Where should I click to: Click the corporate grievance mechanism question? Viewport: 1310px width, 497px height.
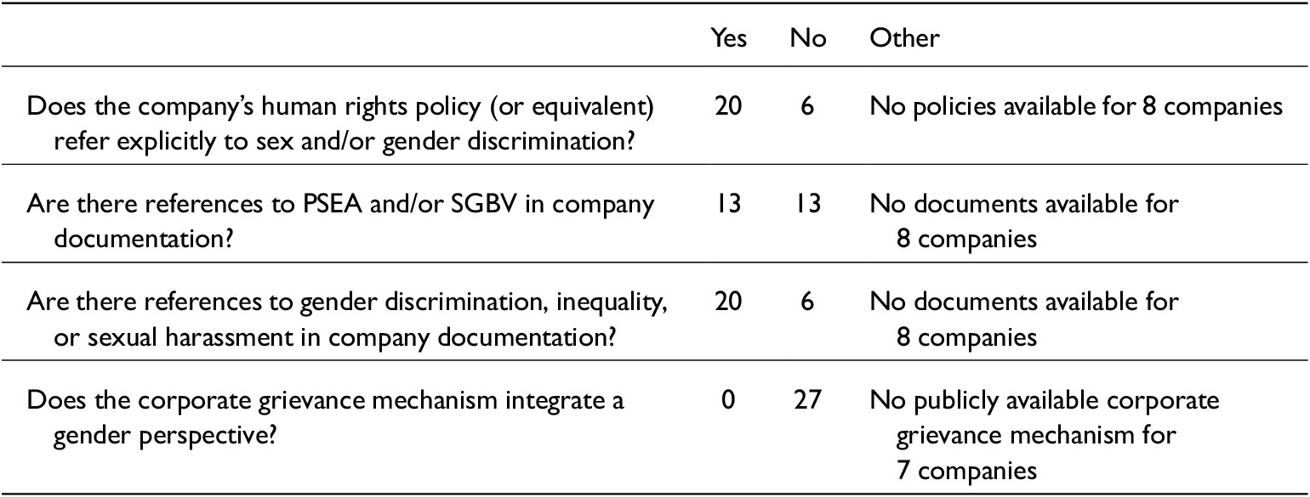(x=325, y=411)
